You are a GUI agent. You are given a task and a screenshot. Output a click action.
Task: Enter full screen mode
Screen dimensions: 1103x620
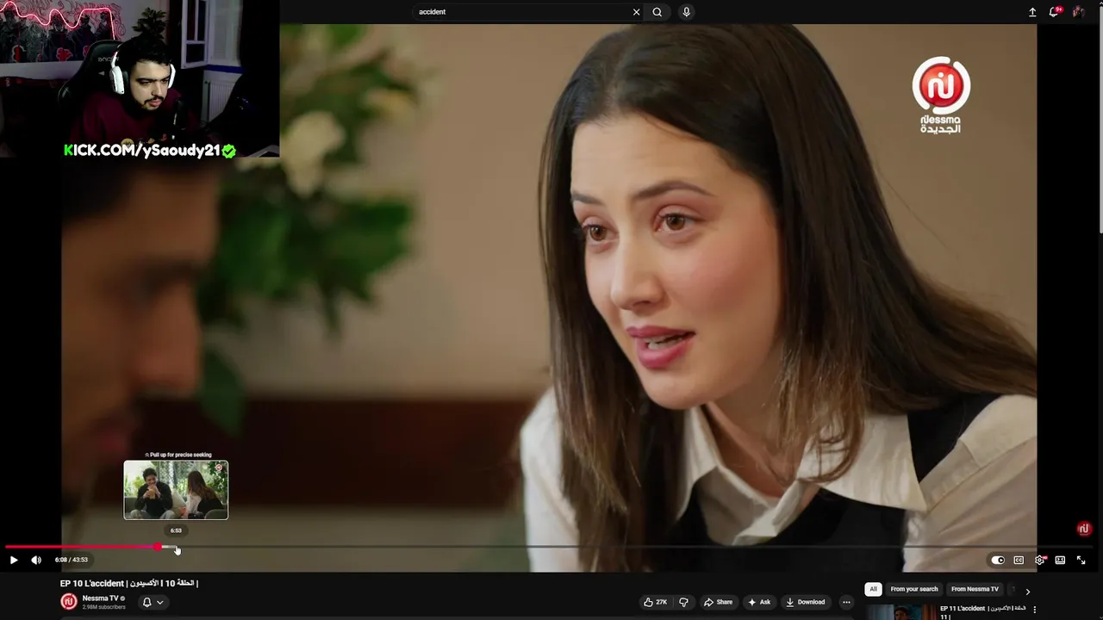coord(1081,560)
